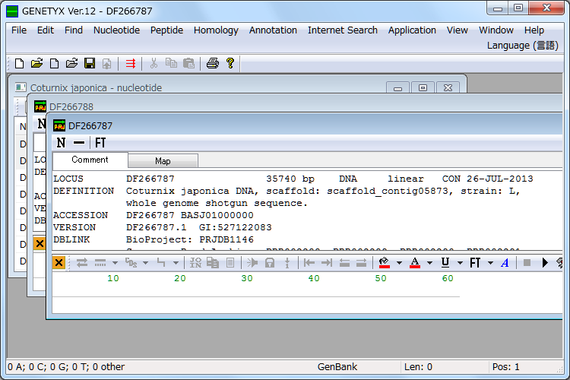This screenshot has height=380, width=570.
Task: Click the yellow Open folder icon
Action: coord(36,64)
